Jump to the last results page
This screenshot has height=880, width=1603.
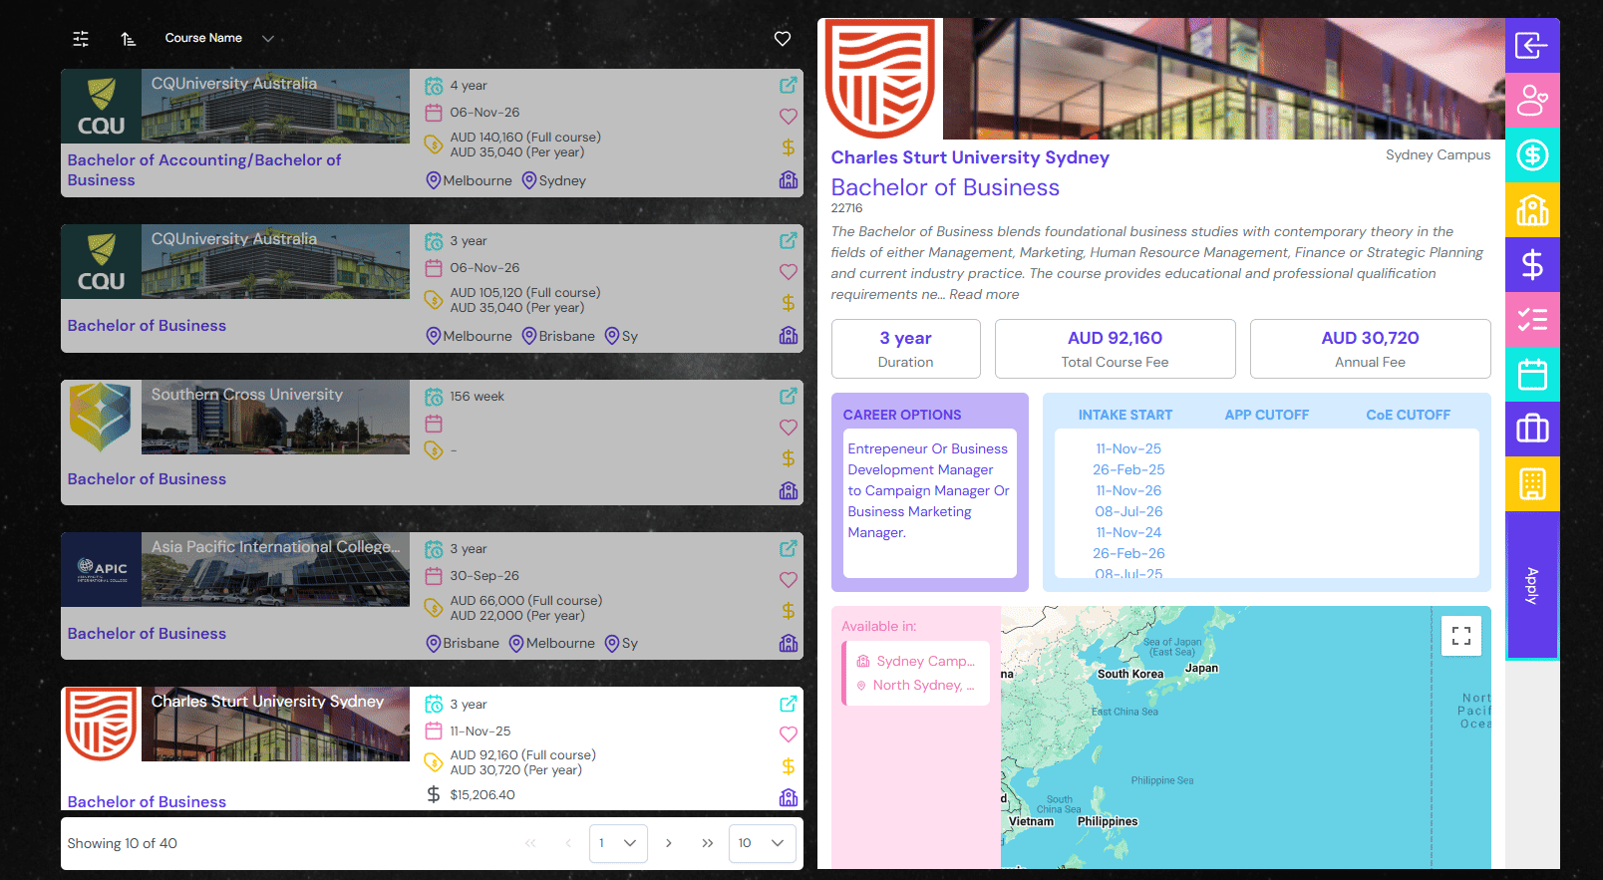tap(707, 843)
